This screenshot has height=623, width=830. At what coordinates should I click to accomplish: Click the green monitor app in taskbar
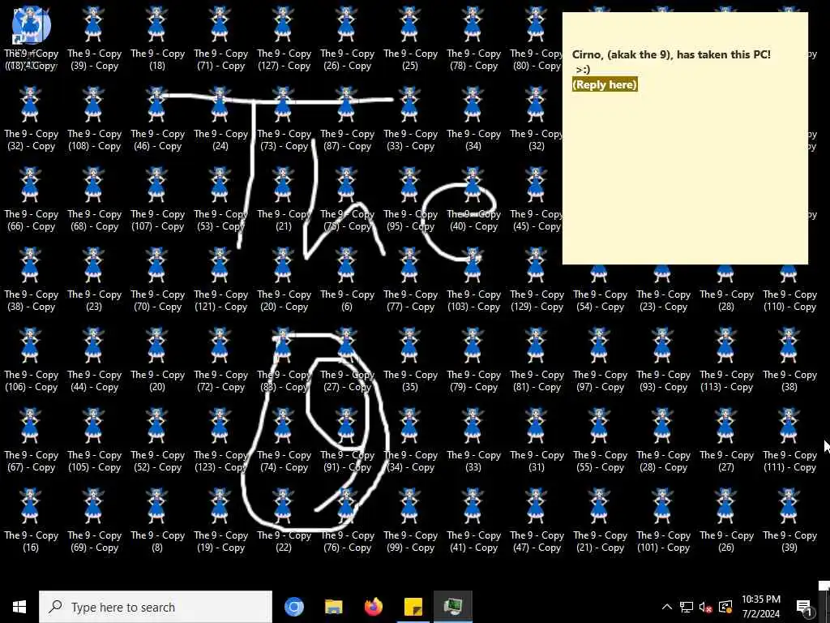452,607
